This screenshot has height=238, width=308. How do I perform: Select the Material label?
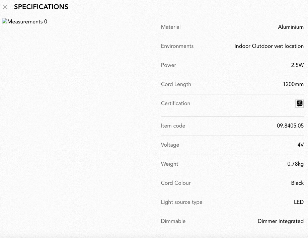pos(171,27)
